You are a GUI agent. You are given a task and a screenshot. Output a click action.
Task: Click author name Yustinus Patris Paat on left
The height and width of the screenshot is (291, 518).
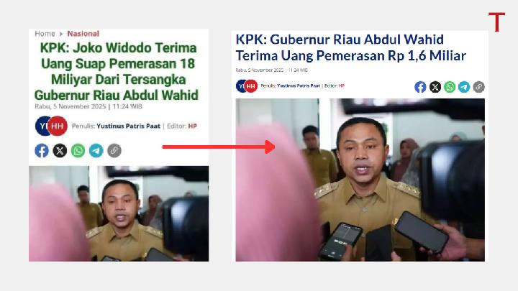click(128, 126)
